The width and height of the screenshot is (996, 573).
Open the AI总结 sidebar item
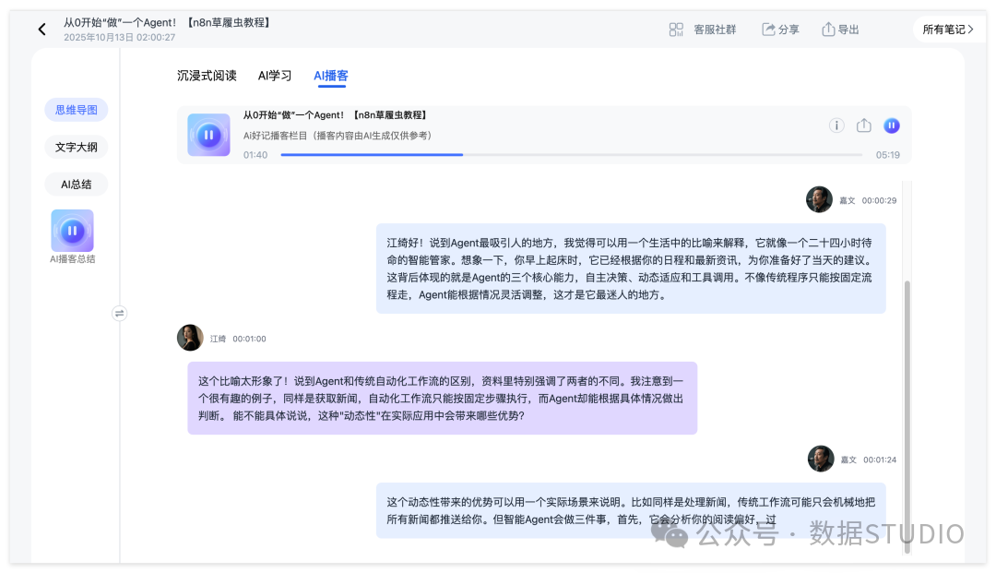(x=77, y=185)
